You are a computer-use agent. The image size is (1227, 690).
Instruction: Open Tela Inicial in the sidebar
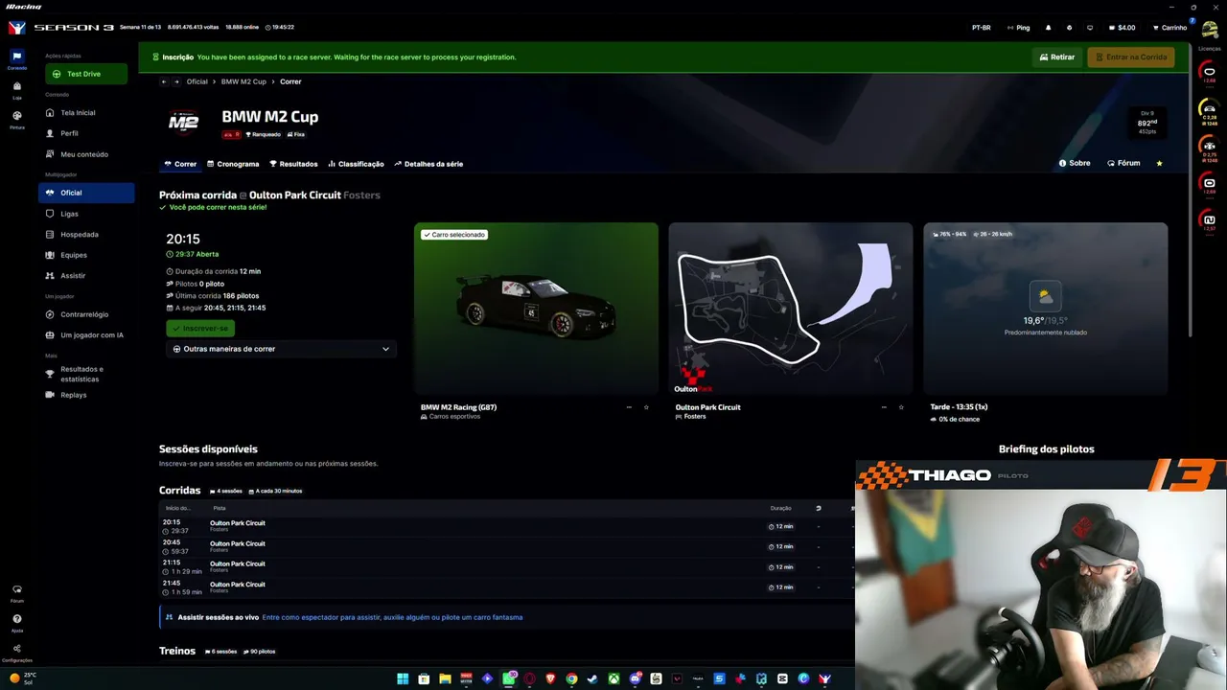[x=86, y=113]
